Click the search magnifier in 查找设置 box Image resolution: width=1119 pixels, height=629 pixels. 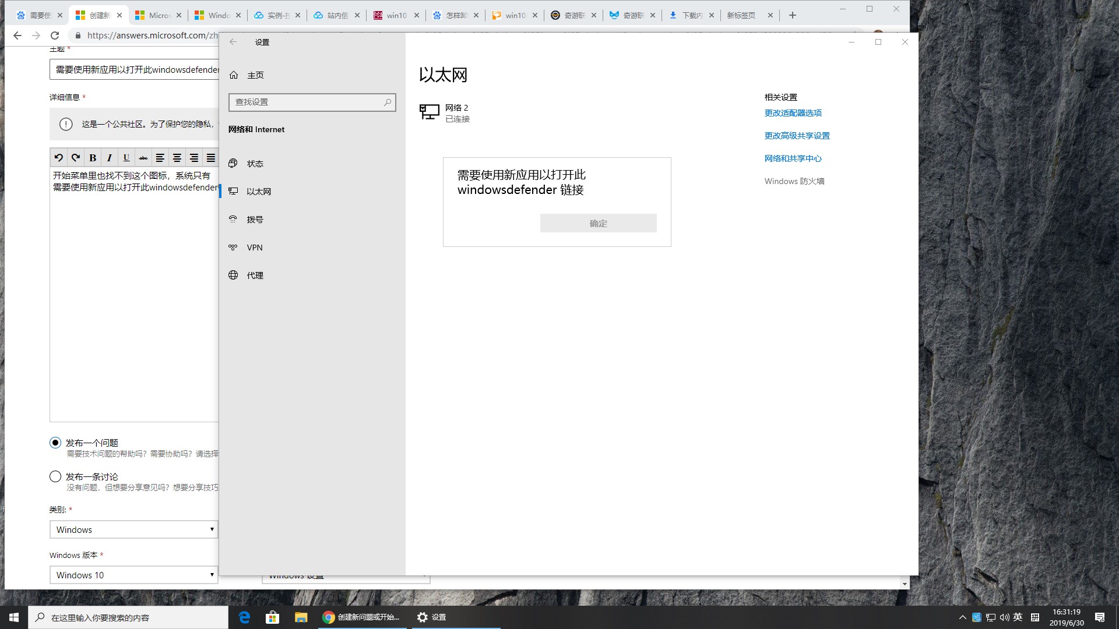pos(388,102)
